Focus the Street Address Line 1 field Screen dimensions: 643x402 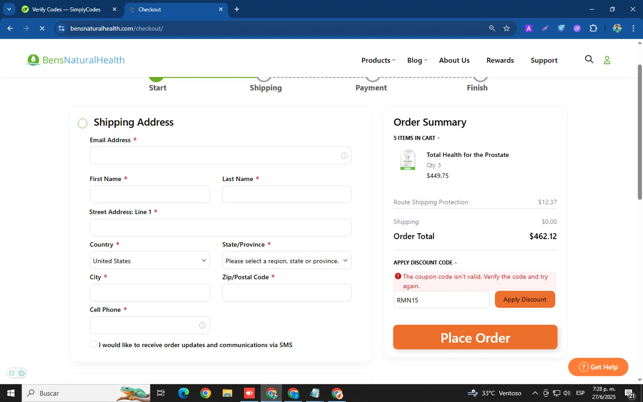coord(220,228)
